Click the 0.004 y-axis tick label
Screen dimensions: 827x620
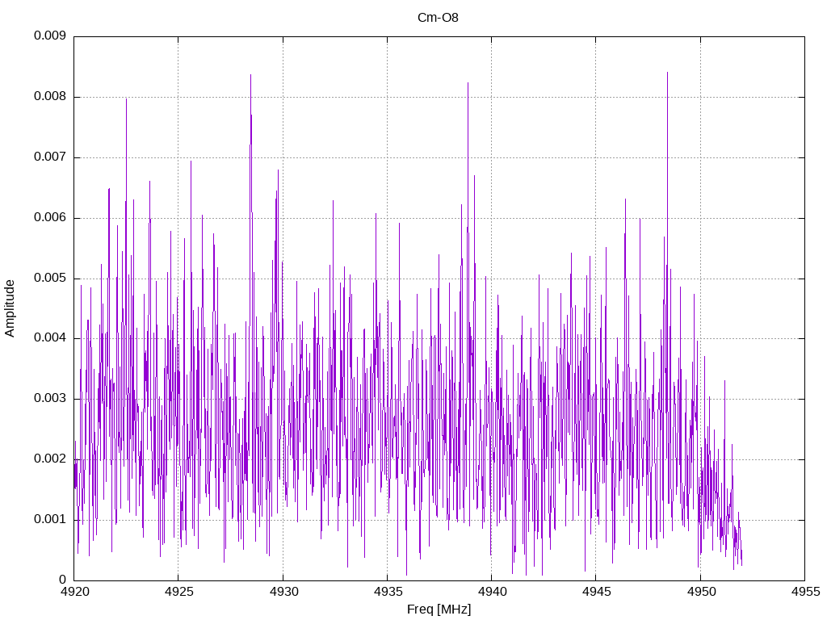coord(49,338)
